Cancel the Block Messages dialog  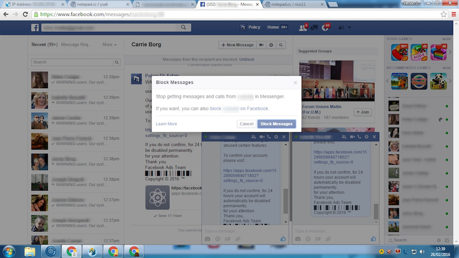246,124
